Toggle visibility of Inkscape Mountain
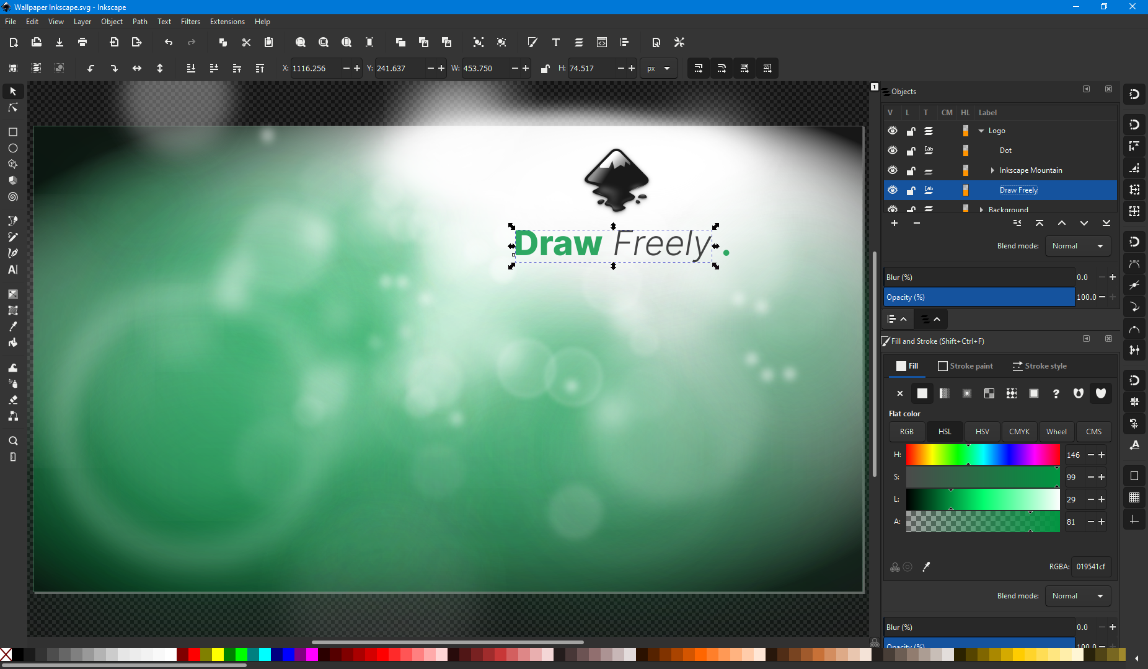This screenshot has height=669, width=1148. [893, 170]
